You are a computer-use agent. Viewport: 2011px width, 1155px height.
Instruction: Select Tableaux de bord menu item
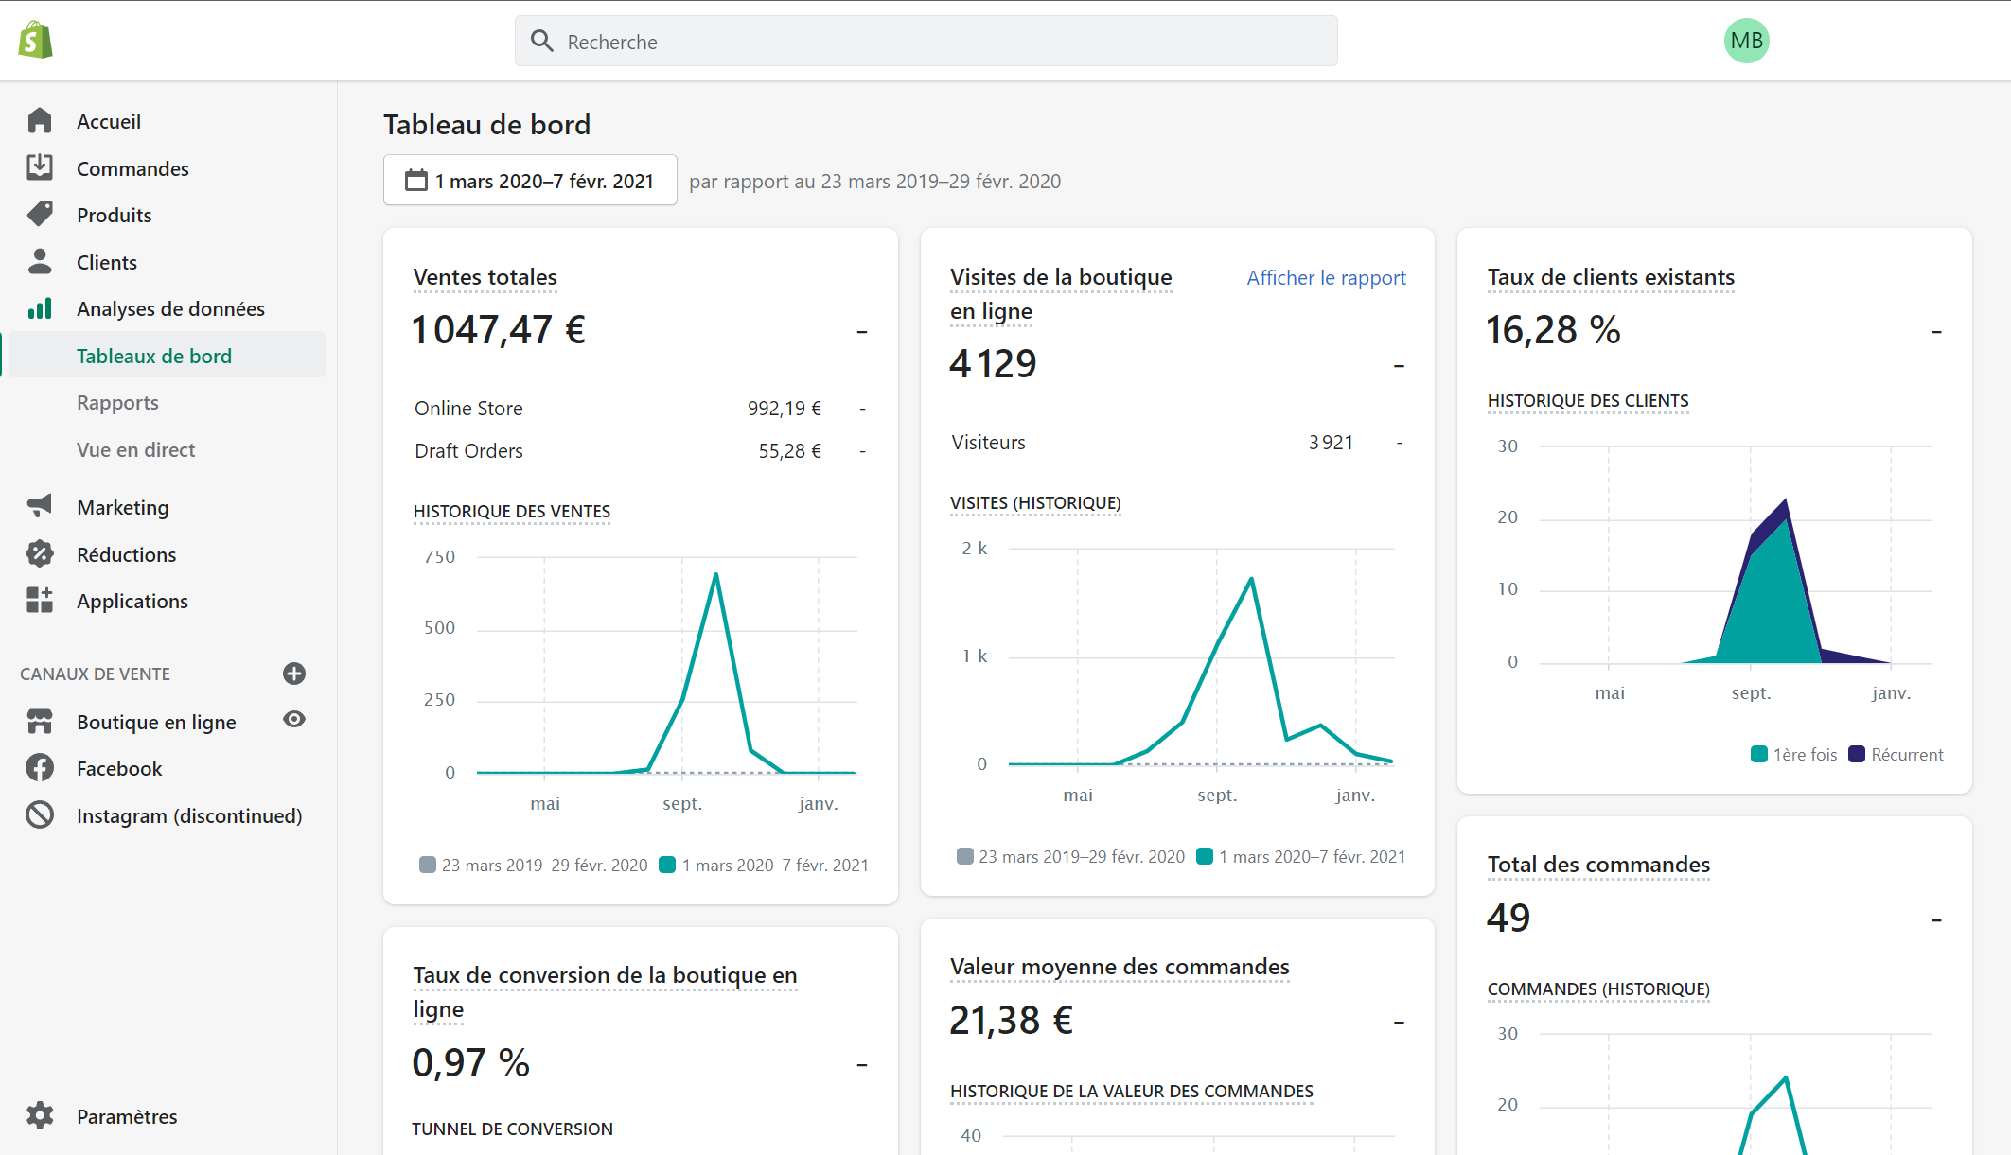coord(156,356)
